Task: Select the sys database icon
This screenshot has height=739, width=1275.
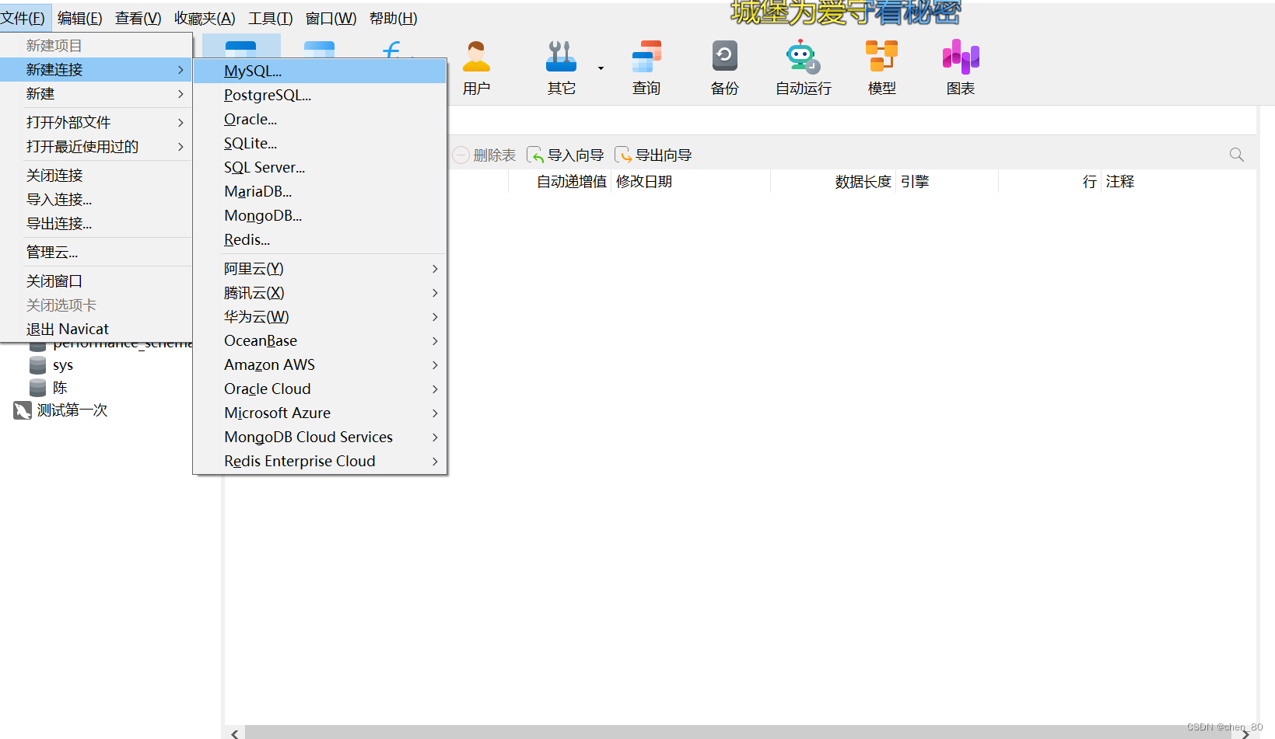Action: (37, 364)
